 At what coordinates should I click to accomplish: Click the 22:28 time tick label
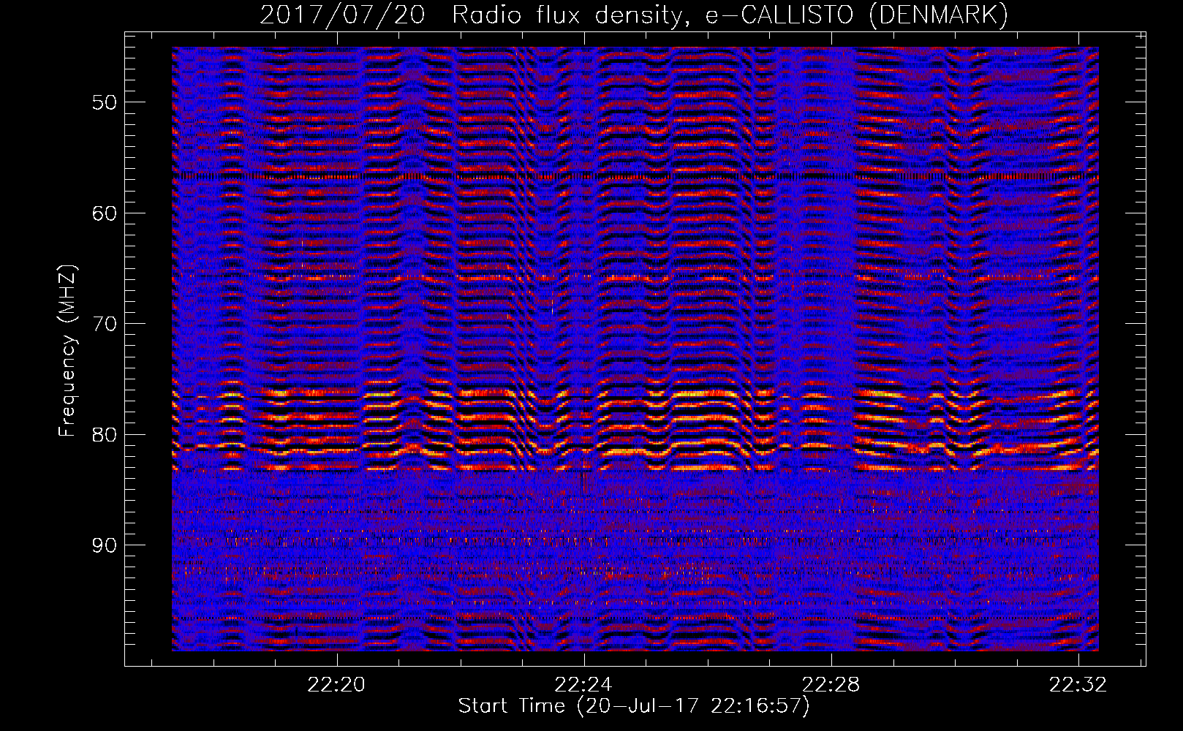[x=831, y=685]
